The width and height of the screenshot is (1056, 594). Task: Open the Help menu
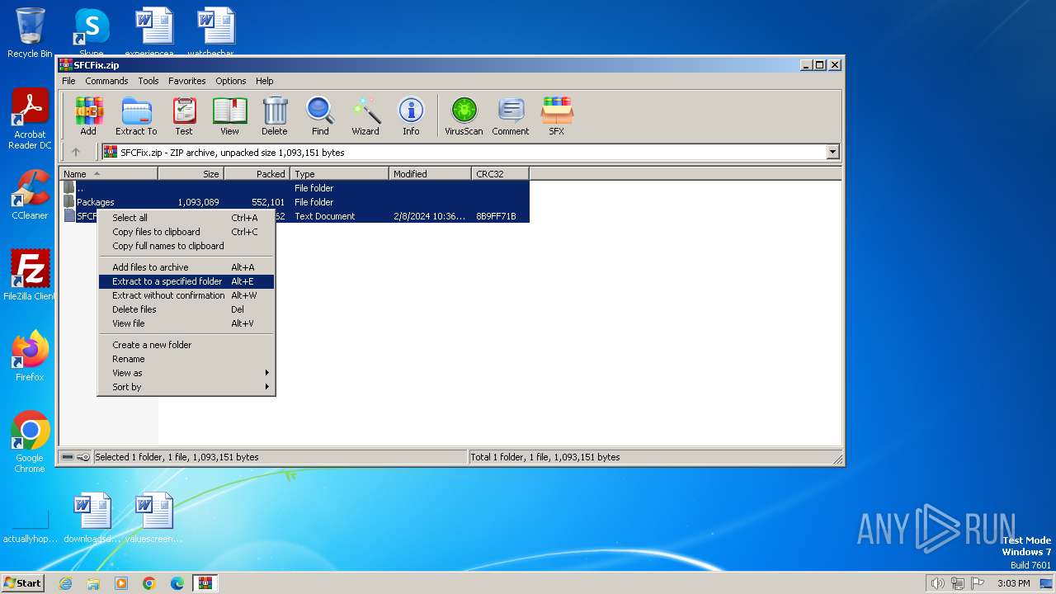click(264, 81)
